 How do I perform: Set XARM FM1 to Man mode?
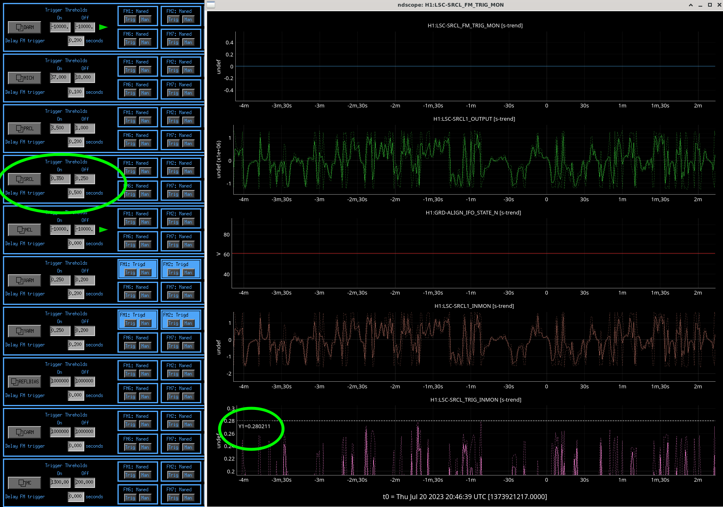coord(145,273)
